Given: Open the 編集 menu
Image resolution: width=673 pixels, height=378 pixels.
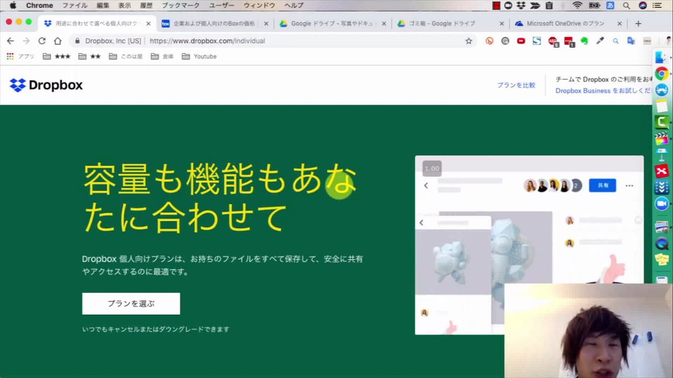Looking at the screenshot, I should click(x=103, y=6).
